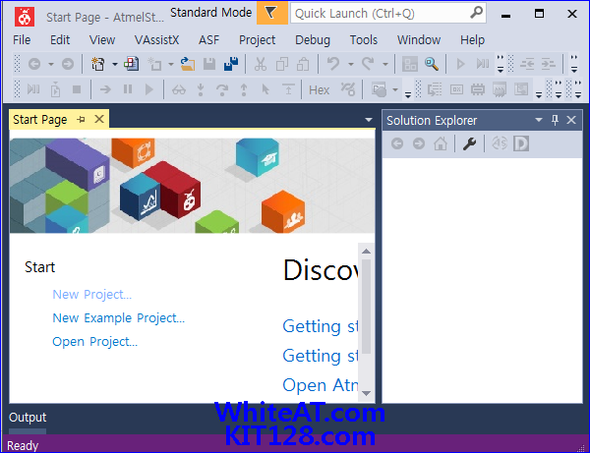Click the QuickWatch glasses icon
The width and height of the screenshot is (590, 453).
click(x=179, y=89)
